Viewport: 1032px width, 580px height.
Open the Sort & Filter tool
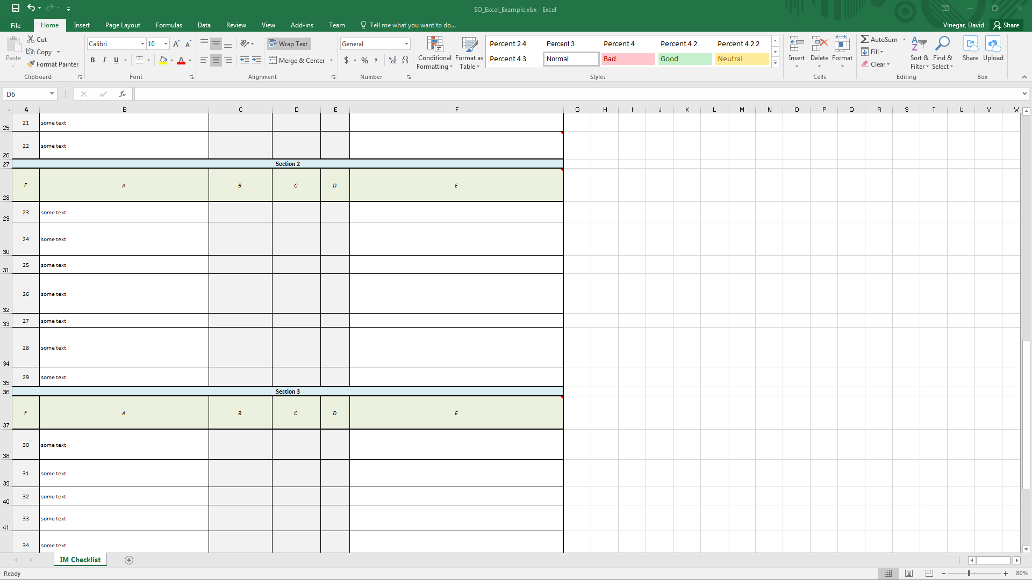click(x=919, y=52)
